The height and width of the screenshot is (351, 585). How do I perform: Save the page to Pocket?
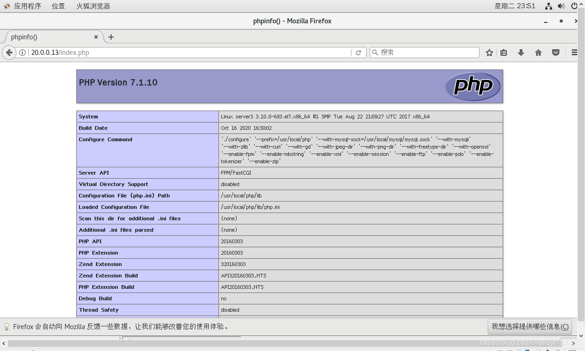556,53
